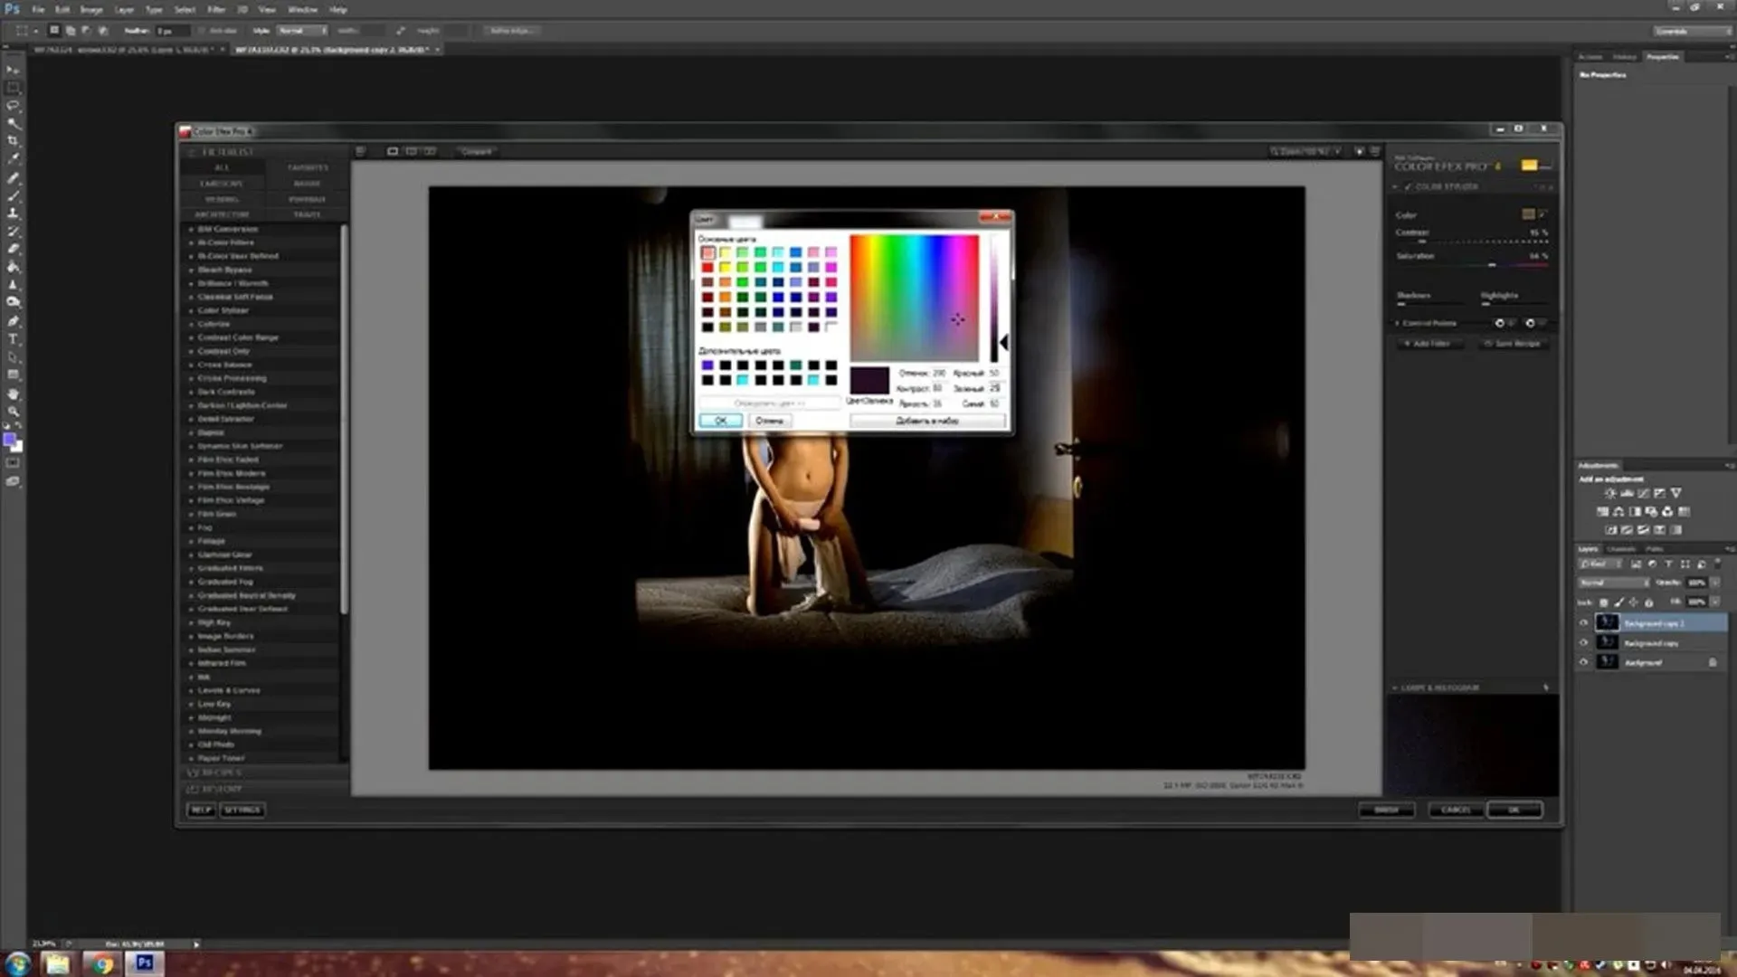Open the layer Kind filter dropdown
1737x977 pixels.
tap(1599, 564)
